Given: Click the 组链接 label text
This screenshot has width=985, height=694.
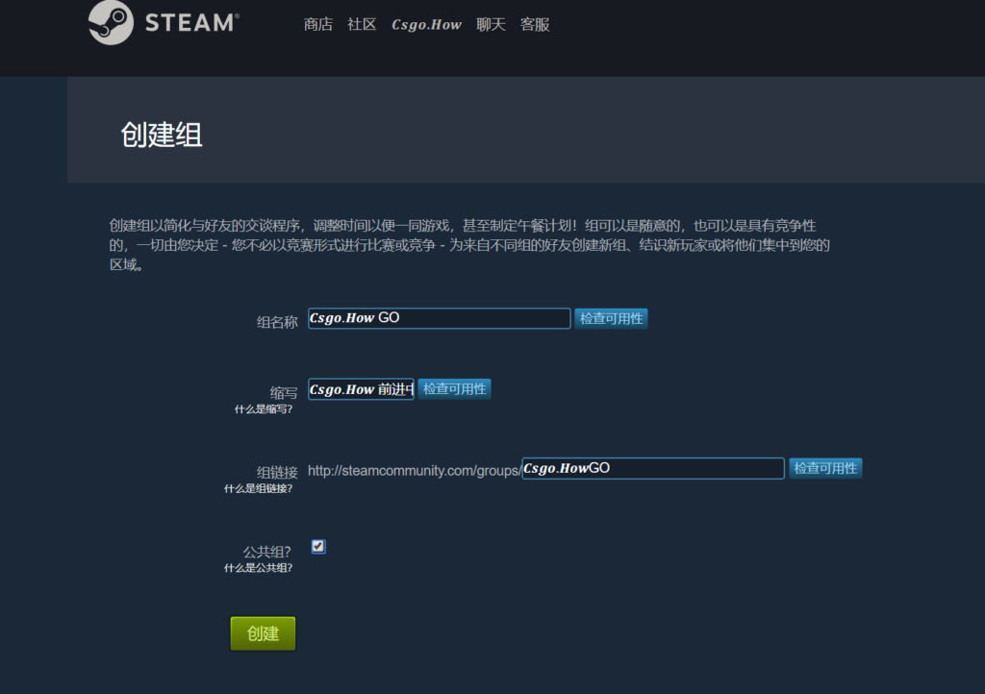Looking at the screenshot, I should 277,472.
